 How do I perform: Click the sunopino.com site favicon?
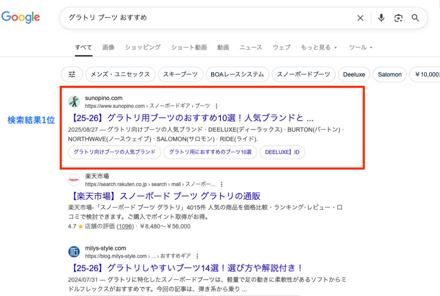point(74,101)
